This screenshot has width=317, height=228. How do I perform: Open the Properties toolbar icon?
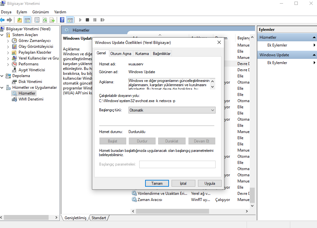tap(37, 20)
